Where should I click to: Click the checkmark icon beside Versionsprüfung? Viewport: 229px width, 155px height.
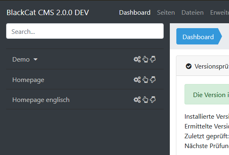pyautogui.click(x=189, y=66)
